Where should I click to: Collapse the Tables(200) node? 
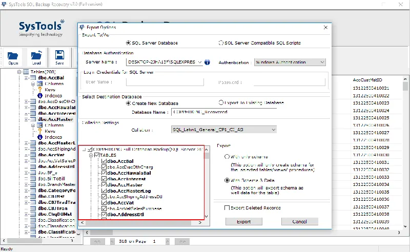(x=19, y=72)
